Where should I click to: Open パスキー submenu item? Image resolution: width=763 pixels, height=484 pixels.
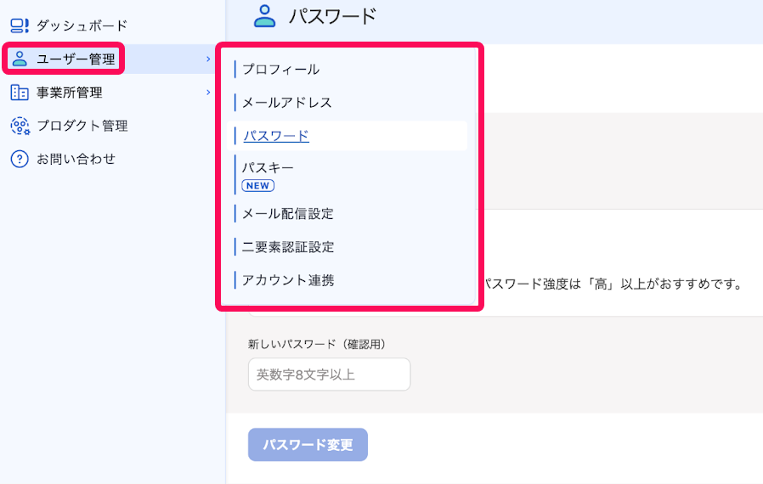[x=268, y=168]
